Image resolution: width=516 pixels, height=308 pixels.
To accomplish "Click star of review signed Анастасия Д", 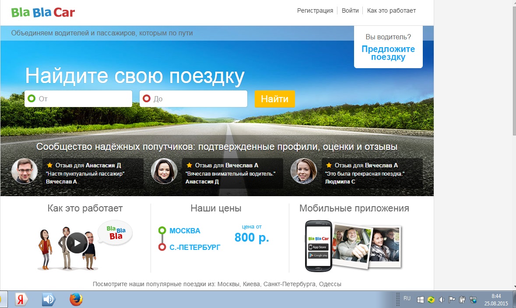I will point(189,165).
